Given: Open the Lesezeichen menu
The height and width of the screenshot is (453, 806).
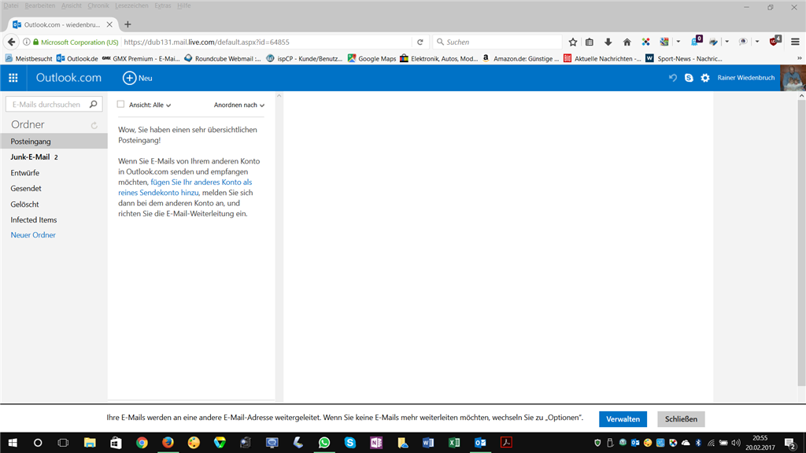Looking at the screenshot, I should (131, 6).
